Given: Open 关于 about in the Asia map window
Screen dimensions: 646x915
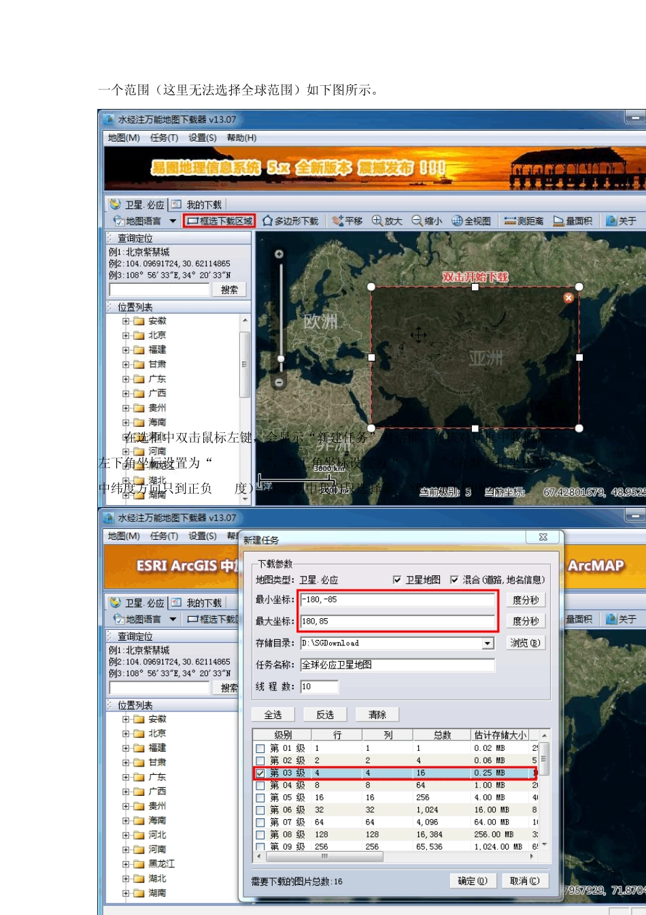Looking at the screenshot, I should (x=622, y=221).
